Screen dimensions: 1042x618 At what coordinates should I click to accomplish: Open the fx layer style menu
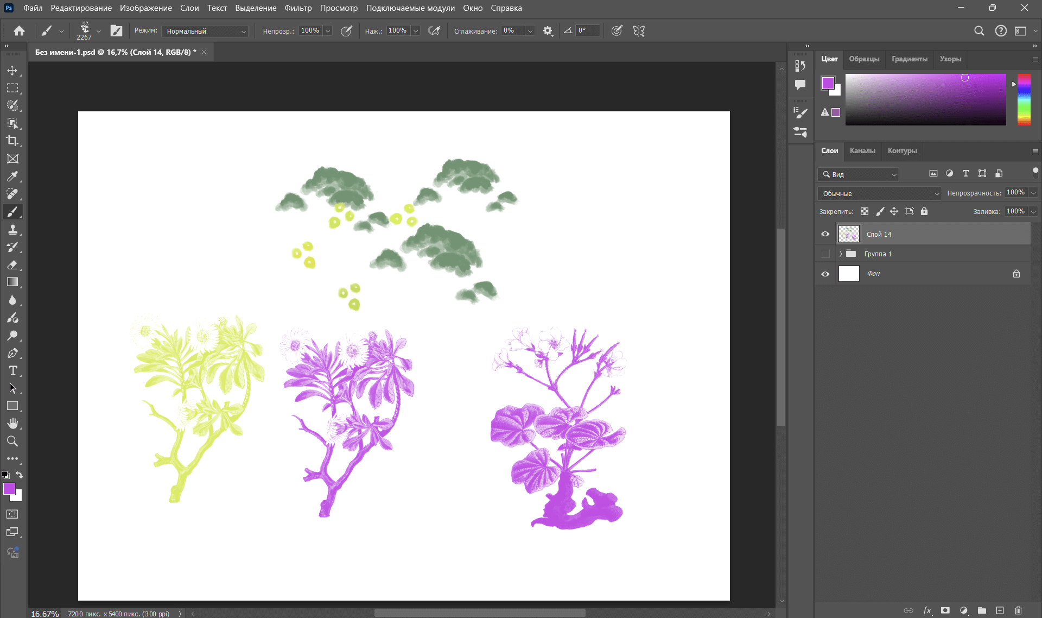[x=927, y=610]
